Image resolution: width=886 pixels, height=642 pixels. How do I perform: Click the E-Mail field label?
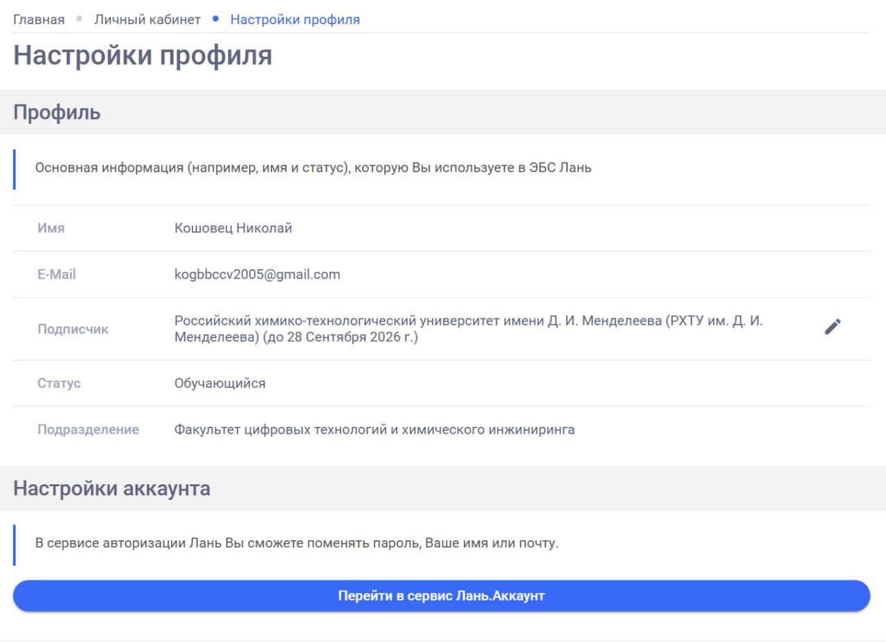[57, 275]
